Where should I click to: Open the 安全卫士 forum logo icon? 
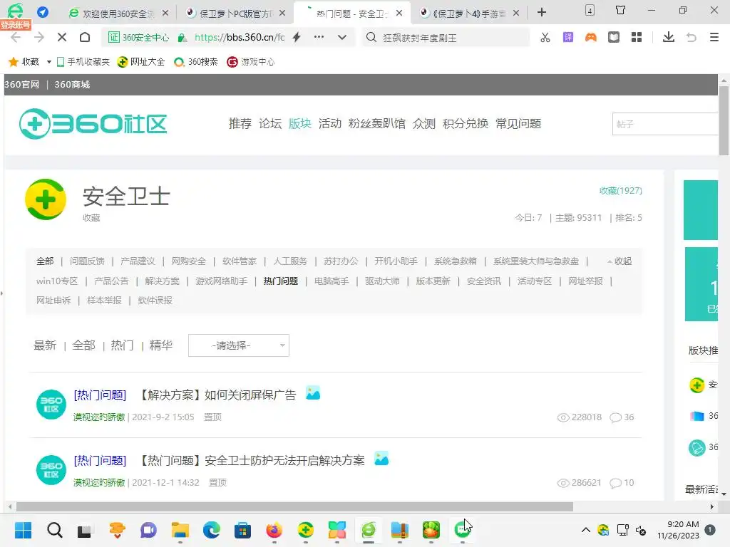tap(46, 199)
